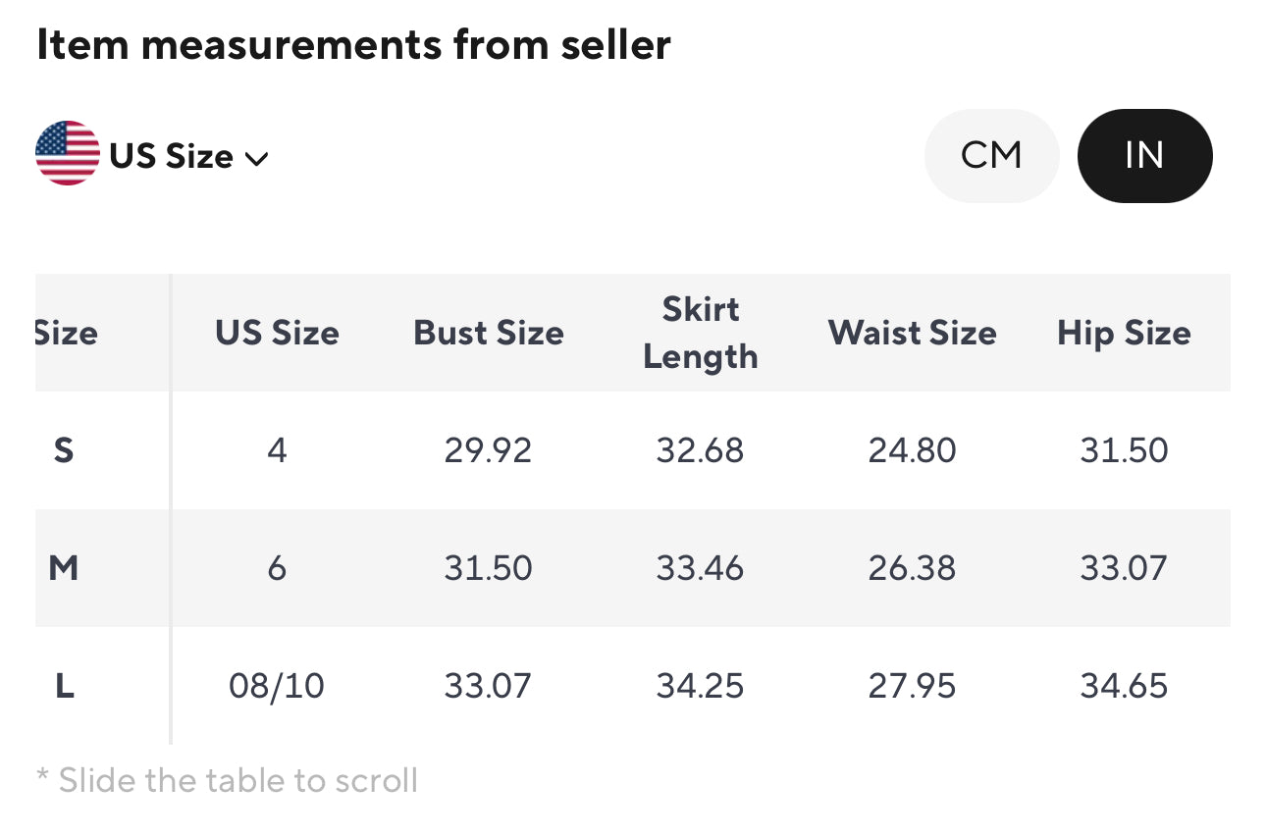Switch measurements to CM

(991, 156)
